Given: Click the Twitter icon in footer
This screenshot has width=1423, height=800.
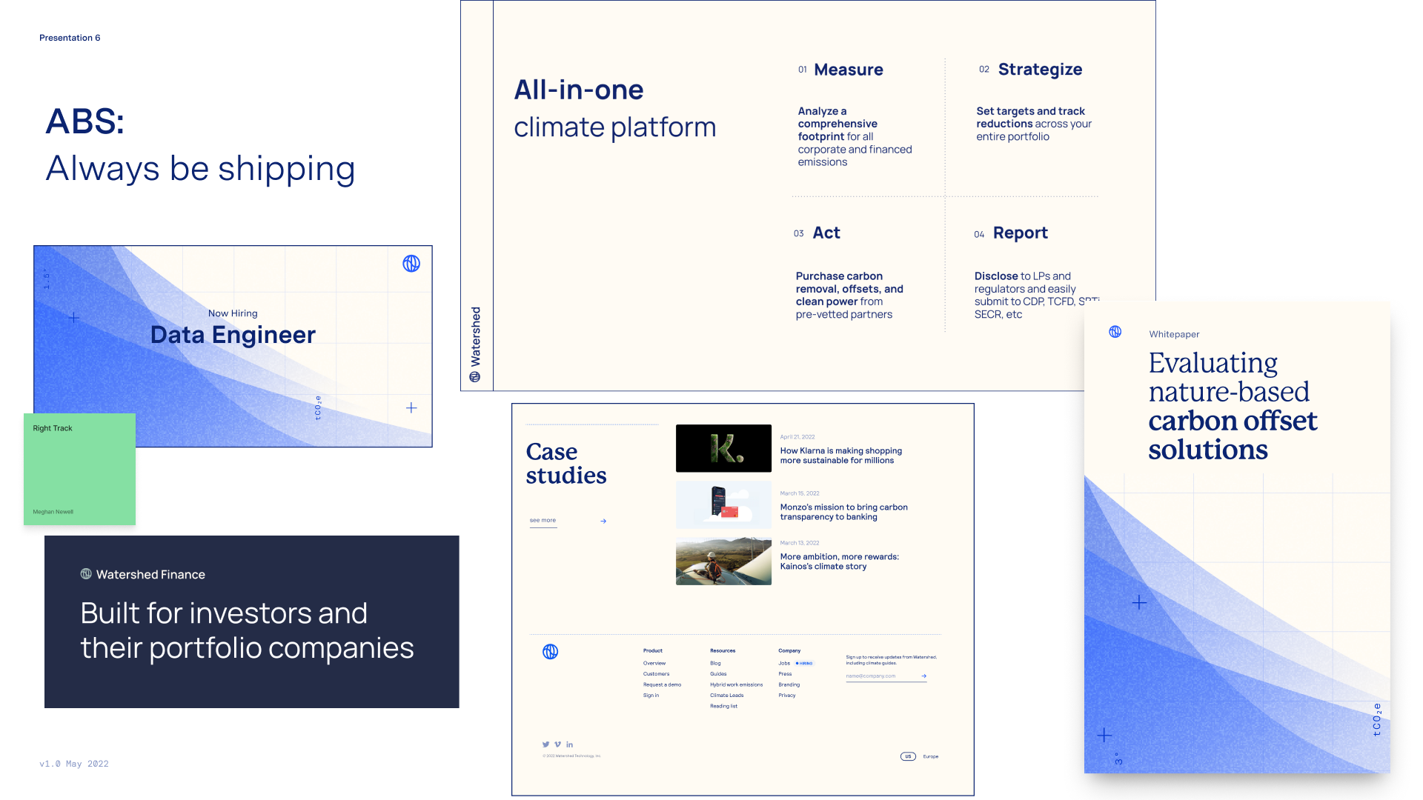Looking at the screenshot, I should point(545,744).
